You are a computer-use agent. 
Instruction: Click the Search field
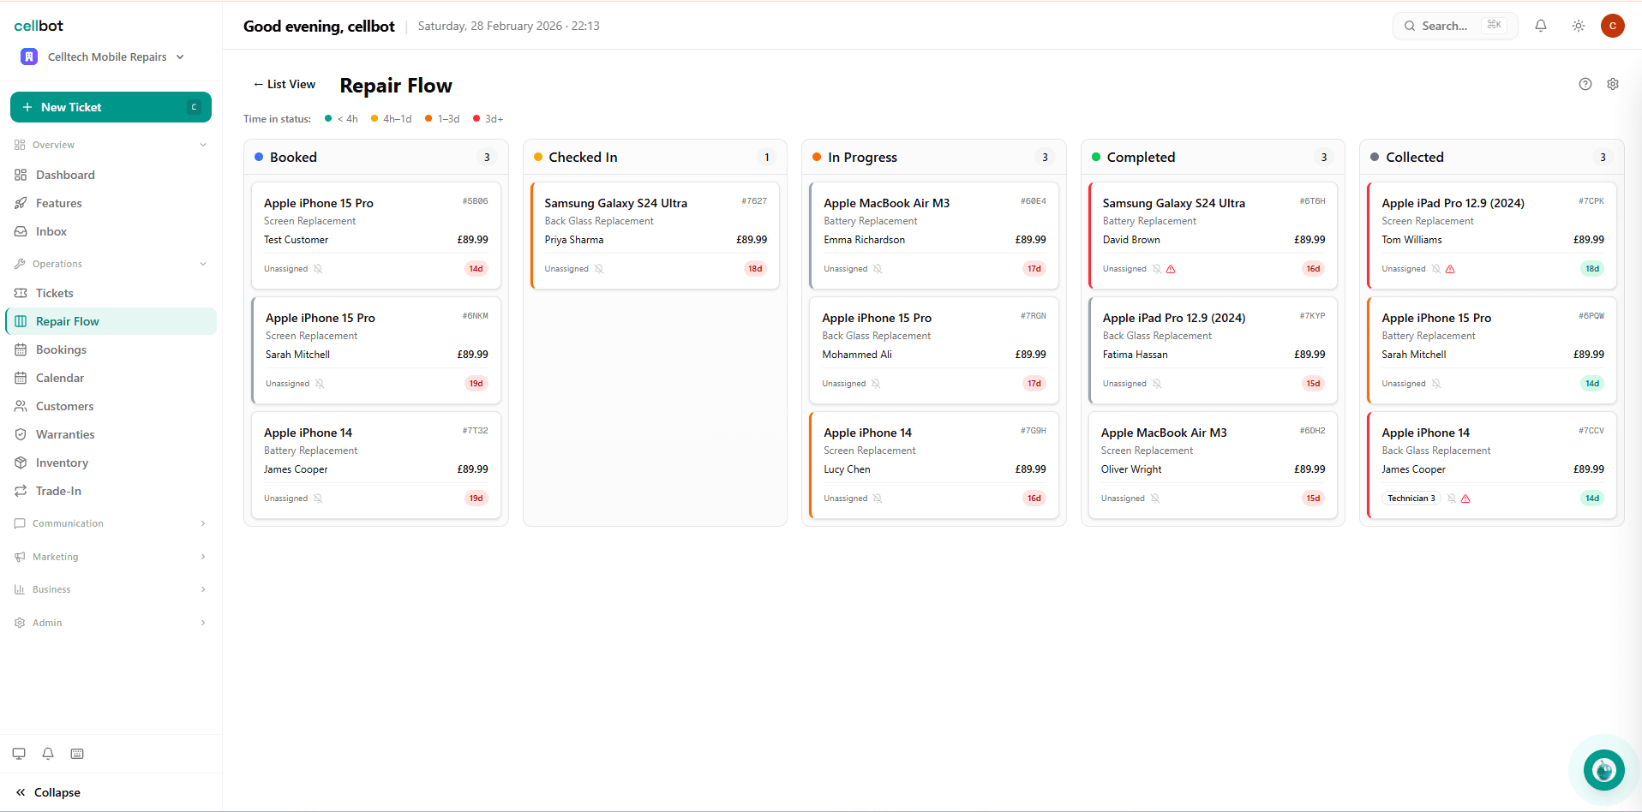[1455, 26]
